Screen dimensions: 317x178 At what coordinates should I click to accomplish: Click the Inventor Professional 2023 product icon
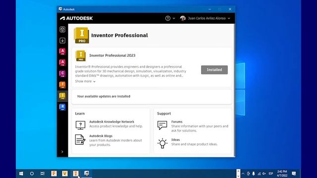pyautogui.click(x=80, y=56)
